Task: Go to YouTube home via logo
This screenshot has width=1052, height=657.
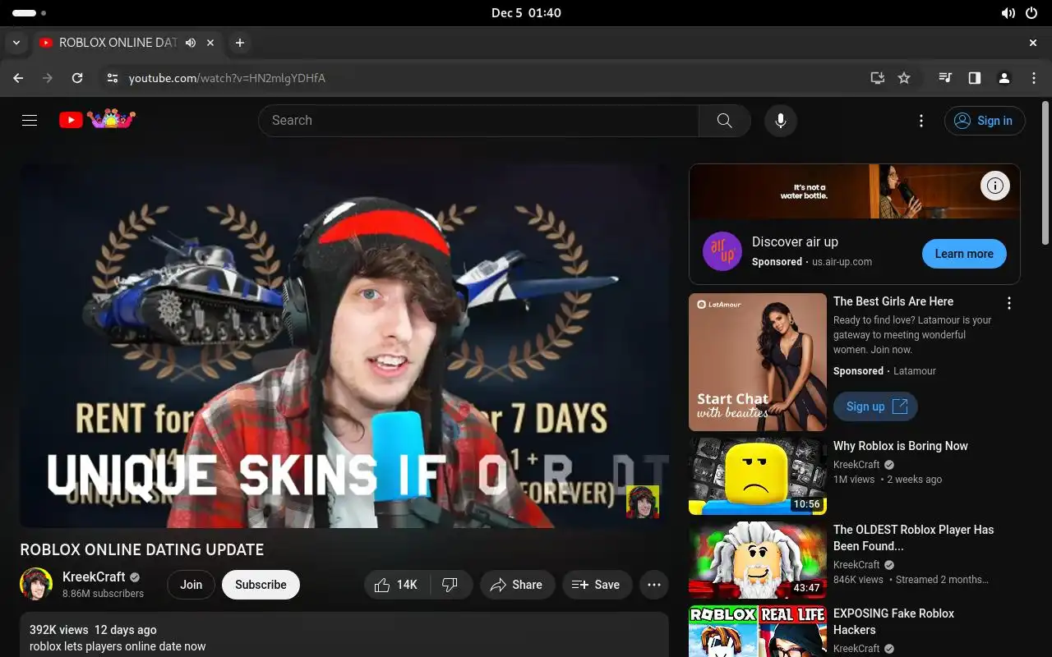Action: tap(97, 120)
